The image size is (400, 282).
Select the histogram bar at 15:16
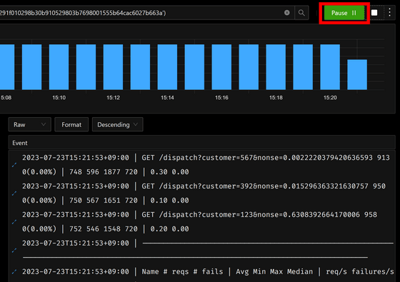[x=221, y=67]
